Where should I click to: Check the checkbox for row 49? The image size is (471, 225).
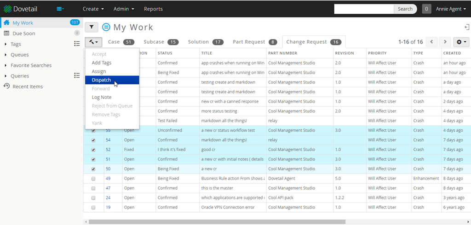93,179
